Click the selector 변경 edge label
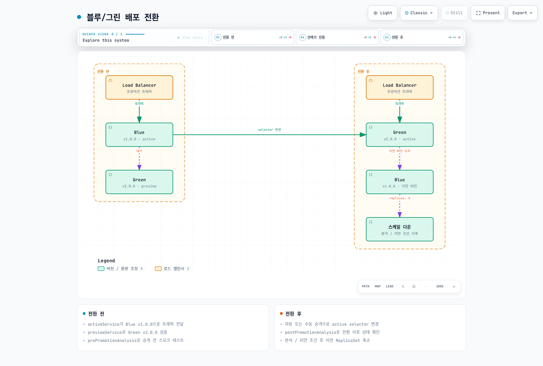The image size is (543, 366). (x=269, y=130)
